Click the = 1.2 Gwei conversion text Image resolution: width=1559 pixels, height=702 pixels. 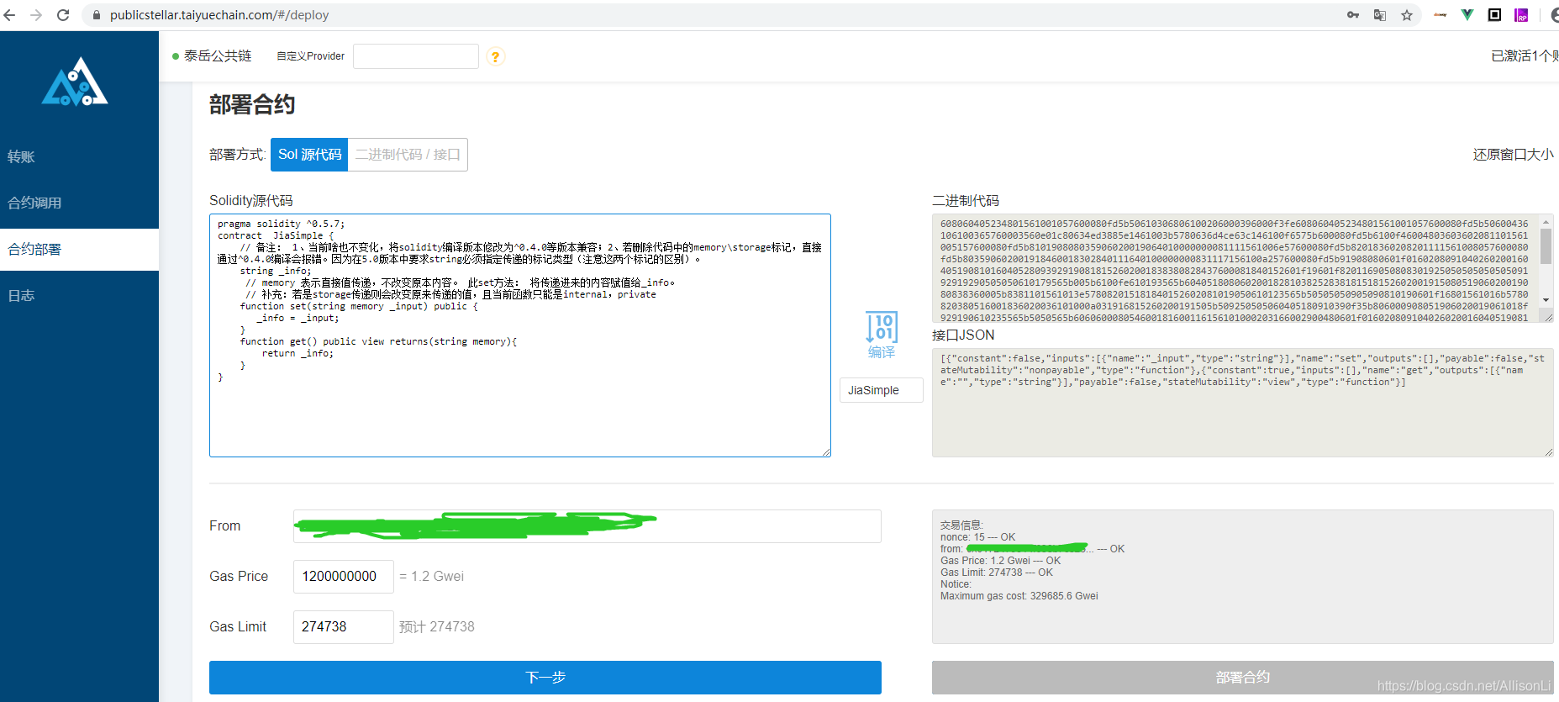tap(432, 577)
